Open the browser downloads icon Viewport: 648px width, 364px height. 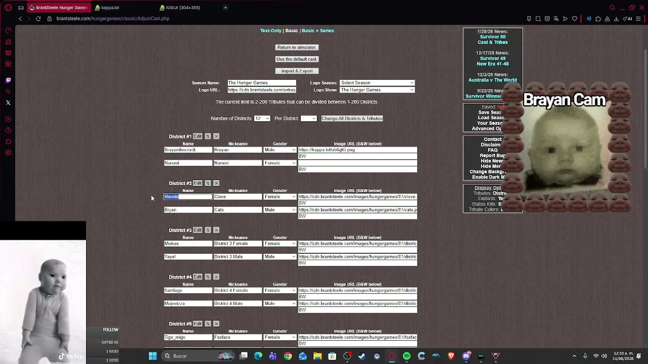(616, 19)
